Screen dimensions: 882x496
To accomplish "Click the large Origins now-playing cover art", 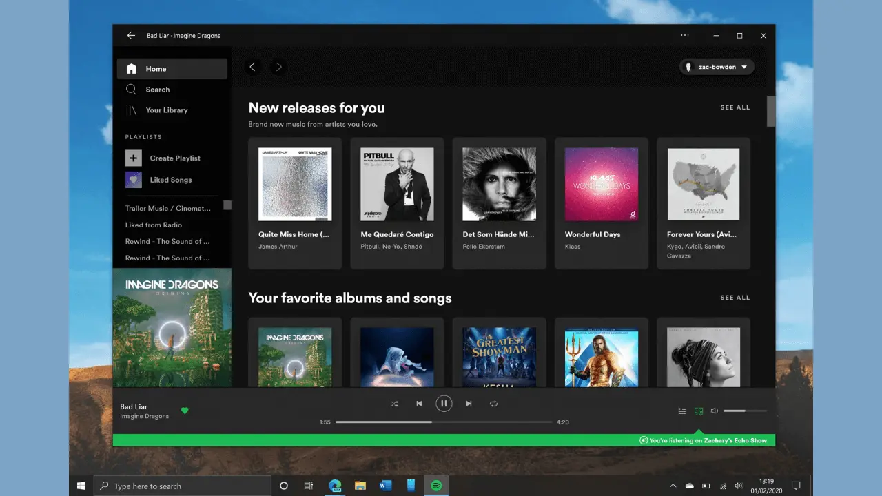I will [x=172, y=328].
